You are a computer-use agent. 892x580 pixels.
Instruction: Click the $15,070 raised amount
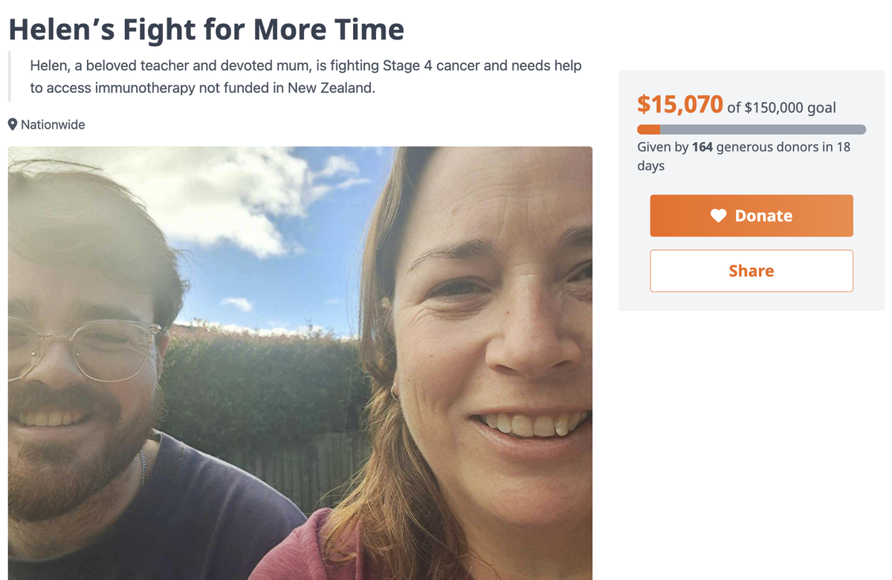point(680,104)
